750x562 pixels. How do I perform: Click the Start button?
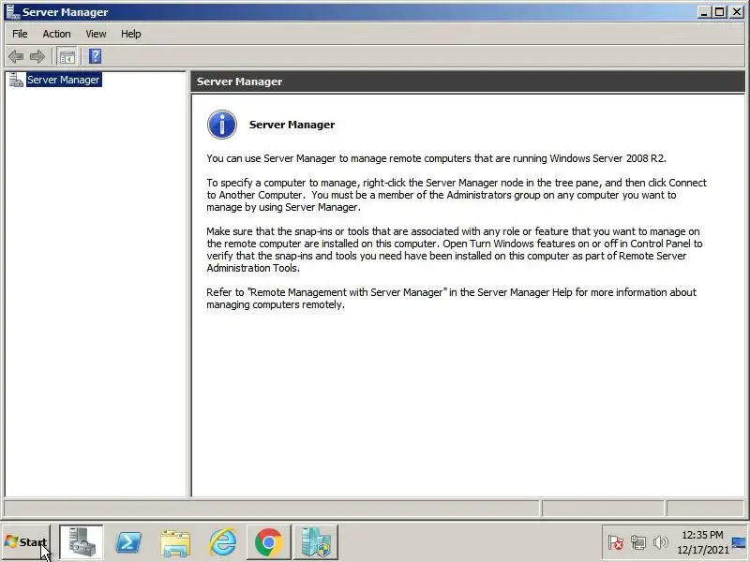tap(26, 542)
